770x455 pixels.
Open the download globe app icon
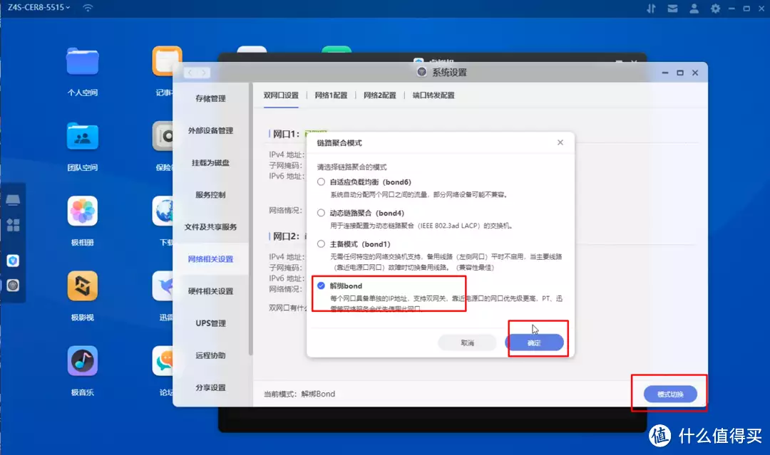(163, 211)
